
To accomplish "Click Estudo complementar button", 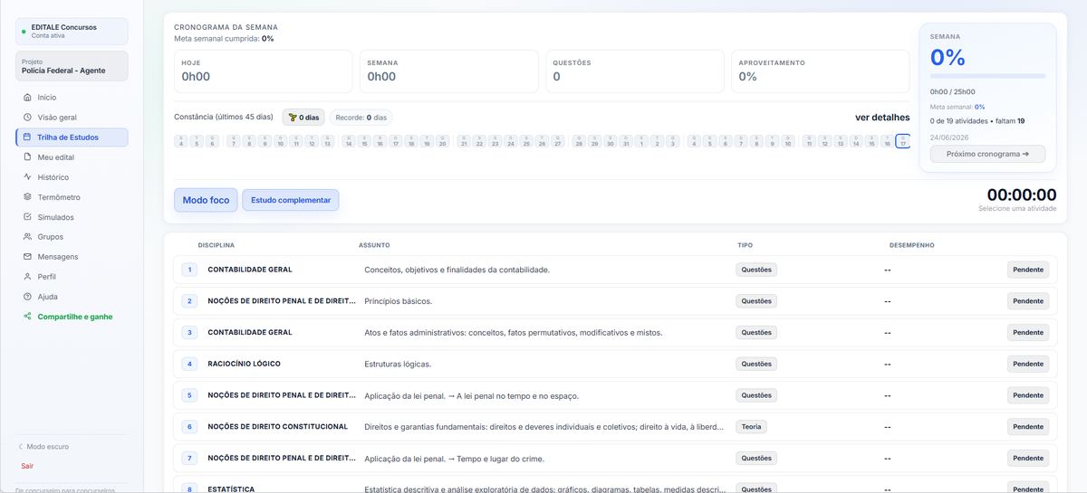I will (291, 200).
